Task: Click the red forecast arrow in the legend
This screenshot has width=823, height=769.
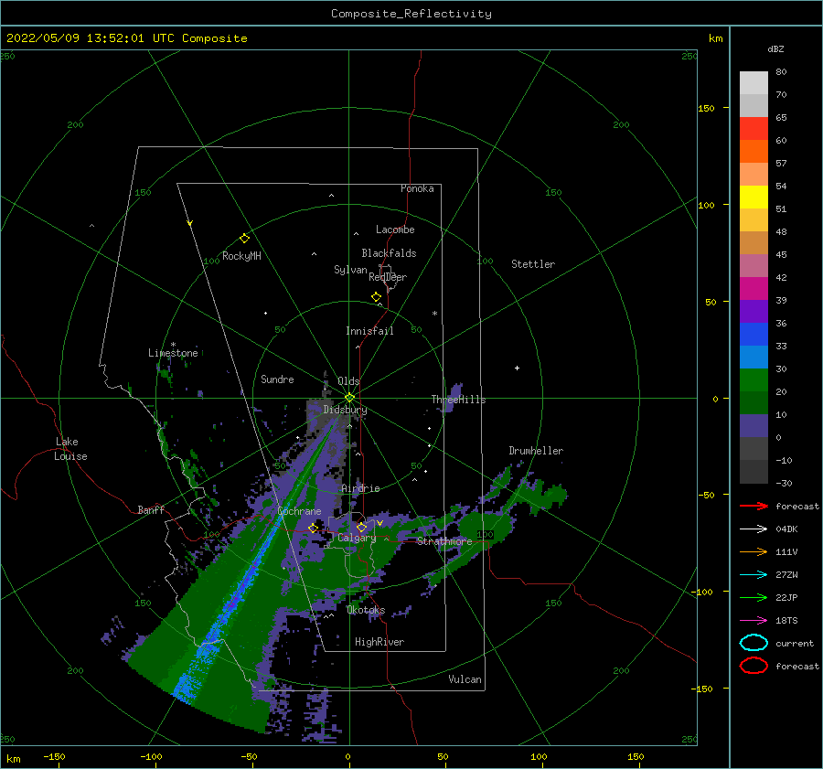Action: coord(754,506)
